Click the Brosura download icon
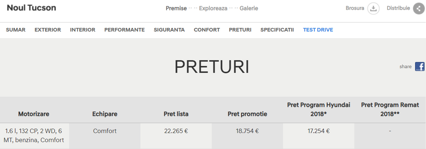Viewport: 426px width, 149px height. pos(373,8)
